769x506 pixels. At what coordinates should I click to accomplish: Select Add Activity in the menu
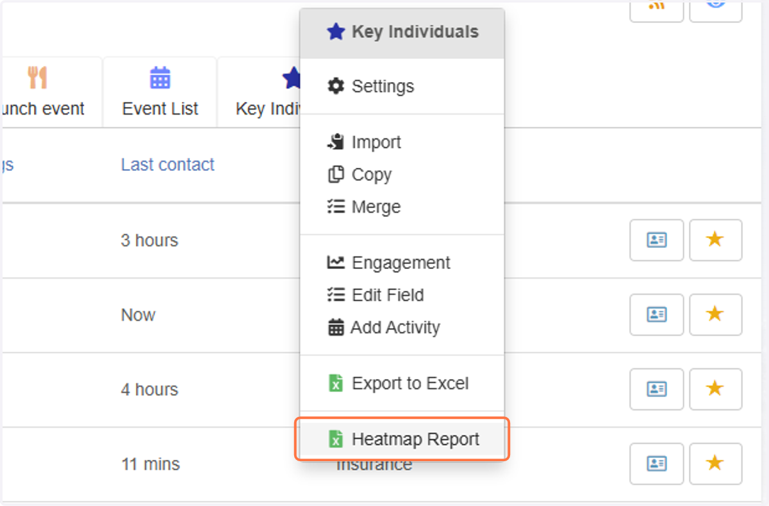[402, 327]
